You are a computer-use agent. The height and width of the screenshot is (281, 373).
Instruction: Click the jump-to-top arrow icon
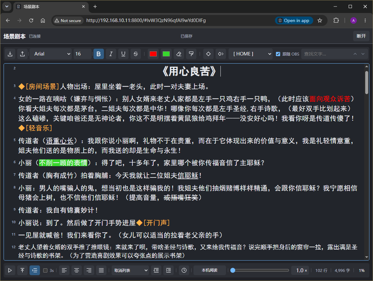pyautogui.click(x=22, y=270)
